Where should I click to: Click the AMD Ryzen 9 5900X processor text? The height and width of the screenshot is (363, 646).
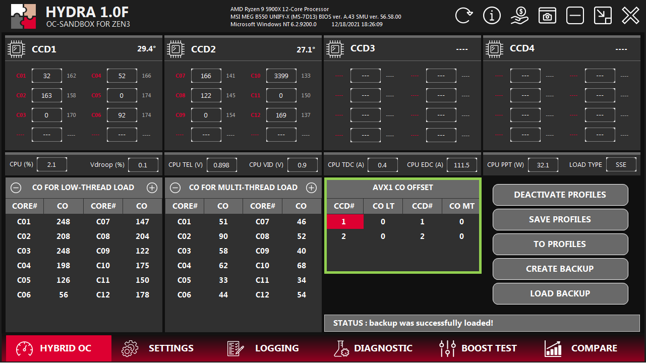[x=280, y=9]
